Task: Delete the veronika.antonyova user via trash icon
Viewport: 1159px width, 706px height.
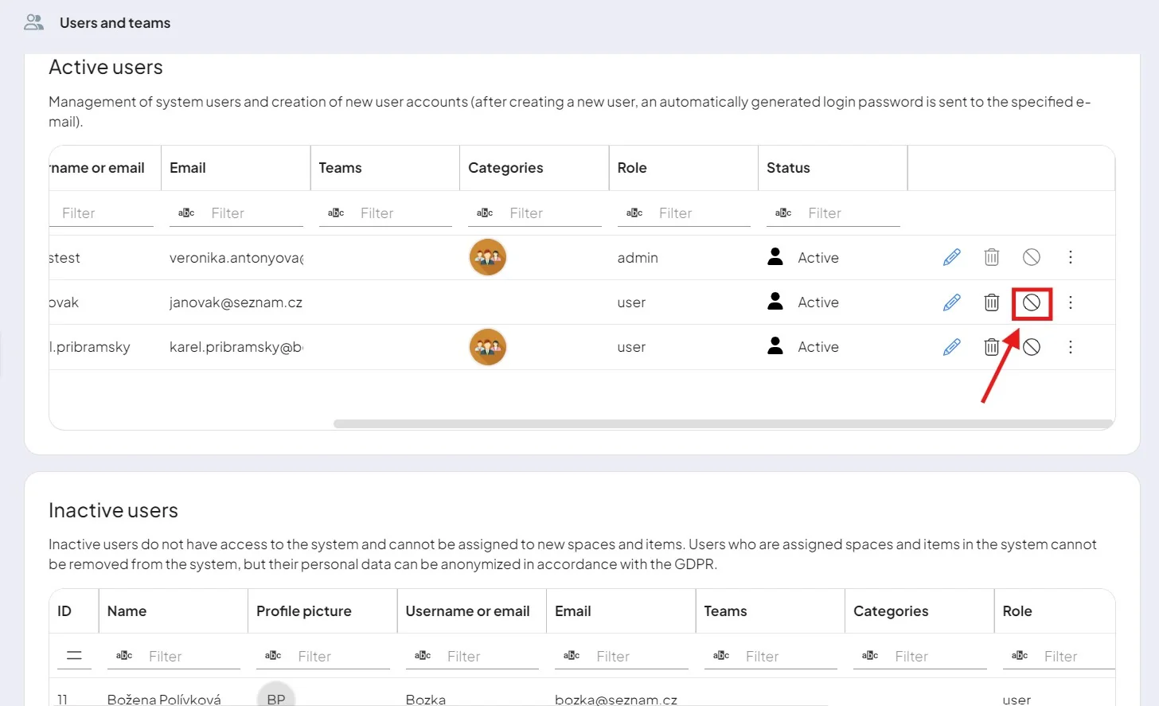Action: (x=991, y=257)
